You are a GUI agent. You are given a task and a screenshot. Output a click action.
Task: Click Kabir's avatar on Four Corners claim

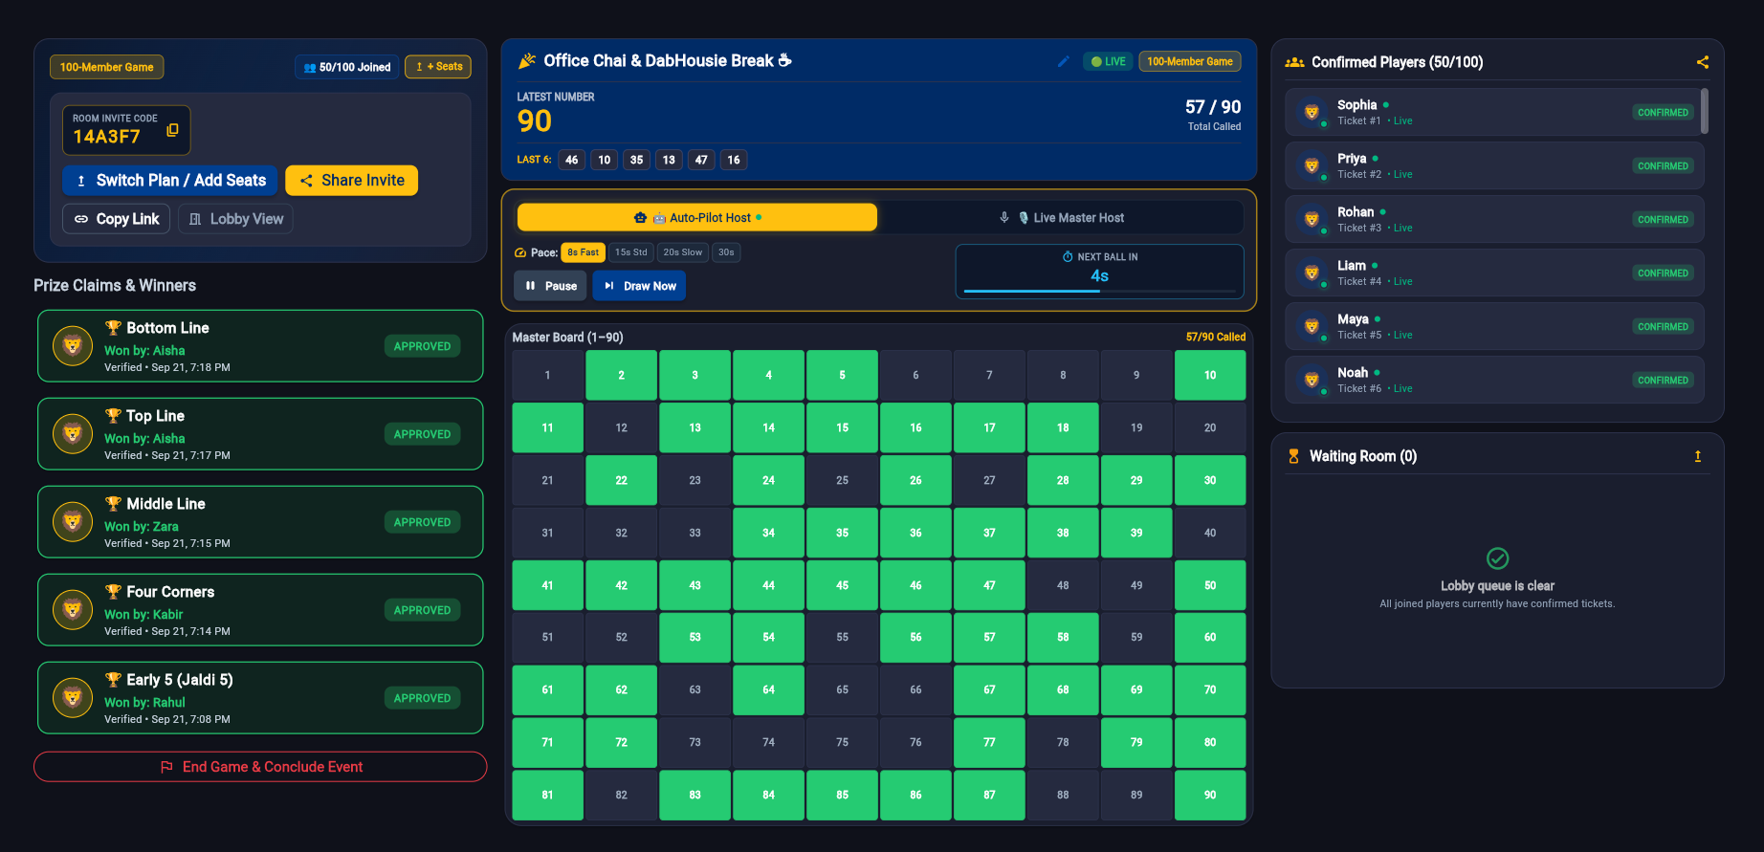click(x=73, y=610)
